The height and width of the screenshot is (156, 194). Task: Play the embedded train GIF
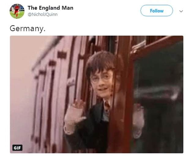[x=97, y=94]
